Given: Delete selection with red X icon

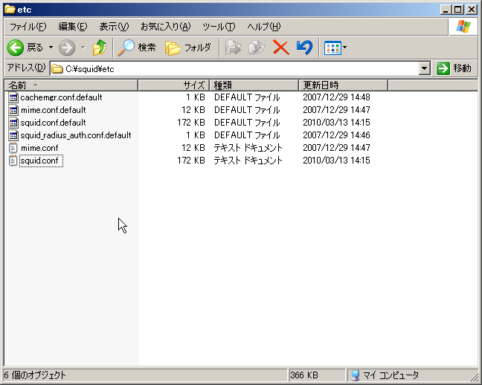Looking at the screenshot, I should (281, 48).
